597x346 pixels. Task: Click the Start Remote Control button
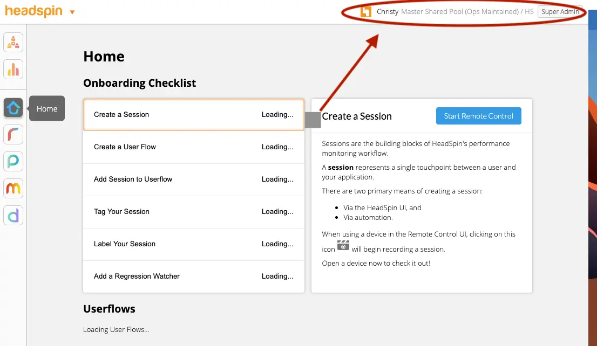(479, 116)
